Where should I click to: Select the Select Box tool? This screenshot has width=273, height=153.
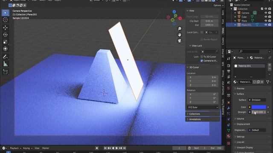click(6, 13)
